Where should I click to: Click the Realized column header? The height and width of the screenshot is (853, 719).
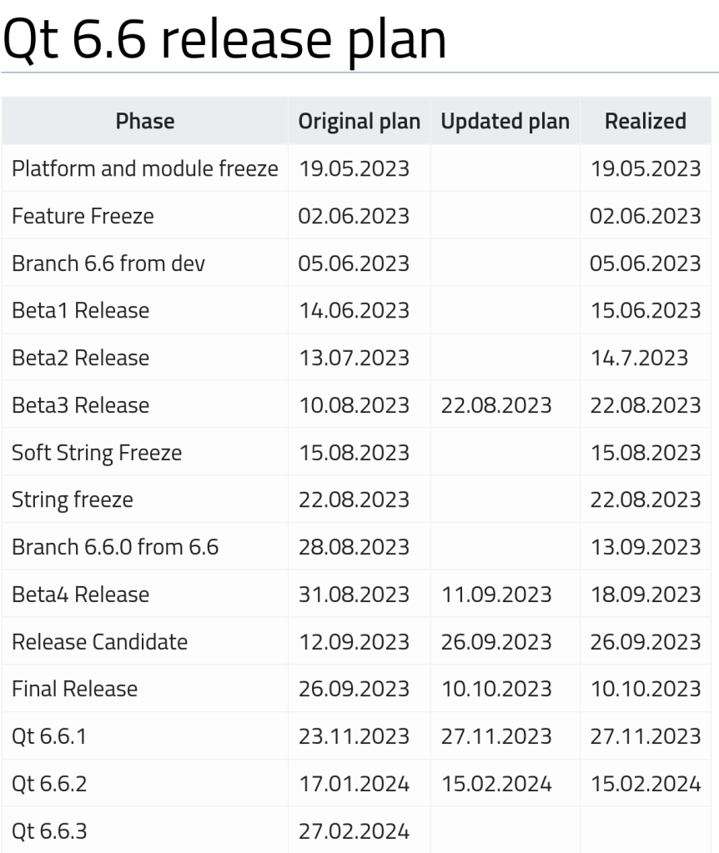[x=645, y=121]
